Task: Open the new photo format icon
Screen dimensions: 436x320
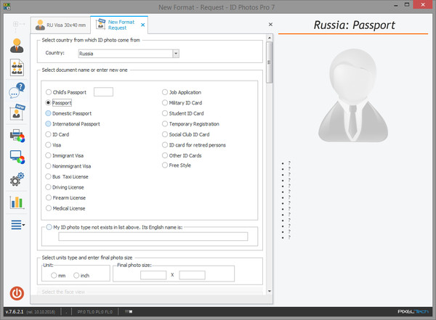Action: (x=17, y=112)
